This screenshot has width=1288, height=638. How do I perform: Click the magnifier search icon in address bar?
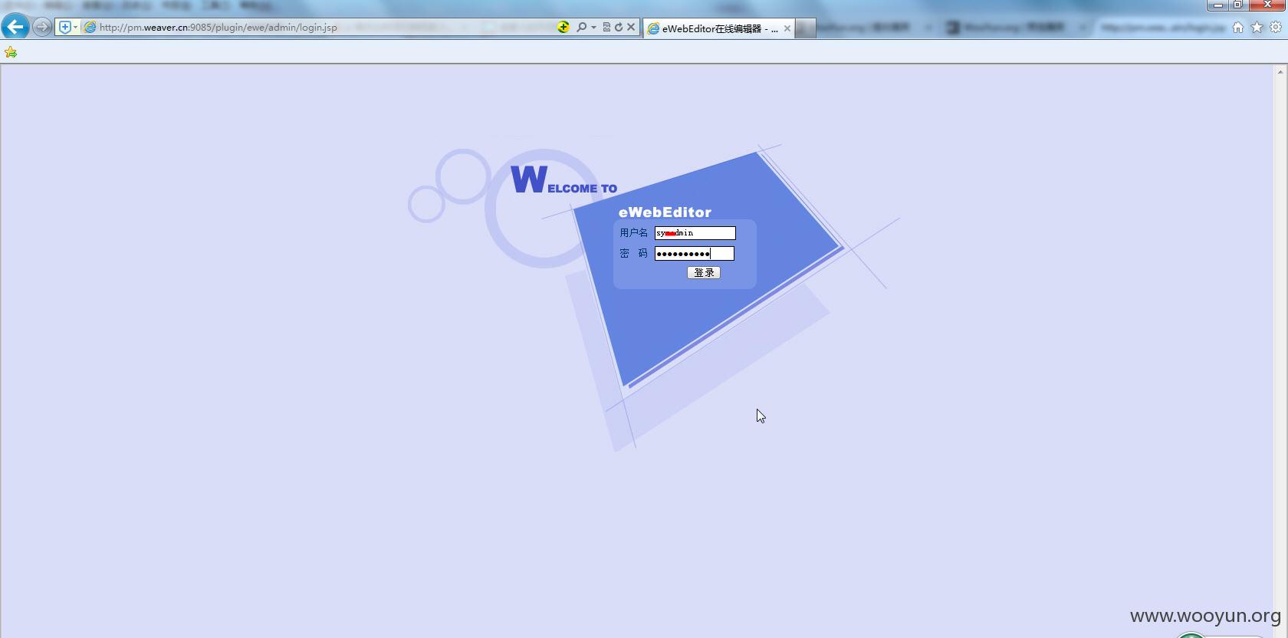581,27
